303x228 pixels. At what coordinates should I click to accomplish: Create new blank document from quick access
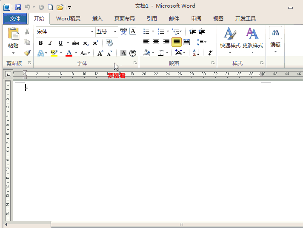(51, 7)
